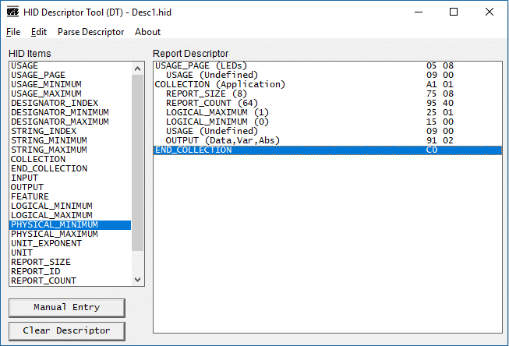Select the USAGE_PAGE (LEDs) descriptor line
Image resolution: width=509 pixels, height=346 pixels.
[x=327, y=65]
